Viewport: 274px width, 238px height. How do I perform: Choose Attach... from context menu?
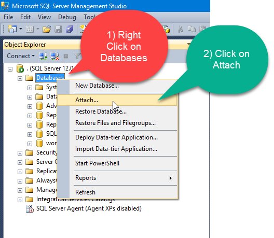click(117, 100)
